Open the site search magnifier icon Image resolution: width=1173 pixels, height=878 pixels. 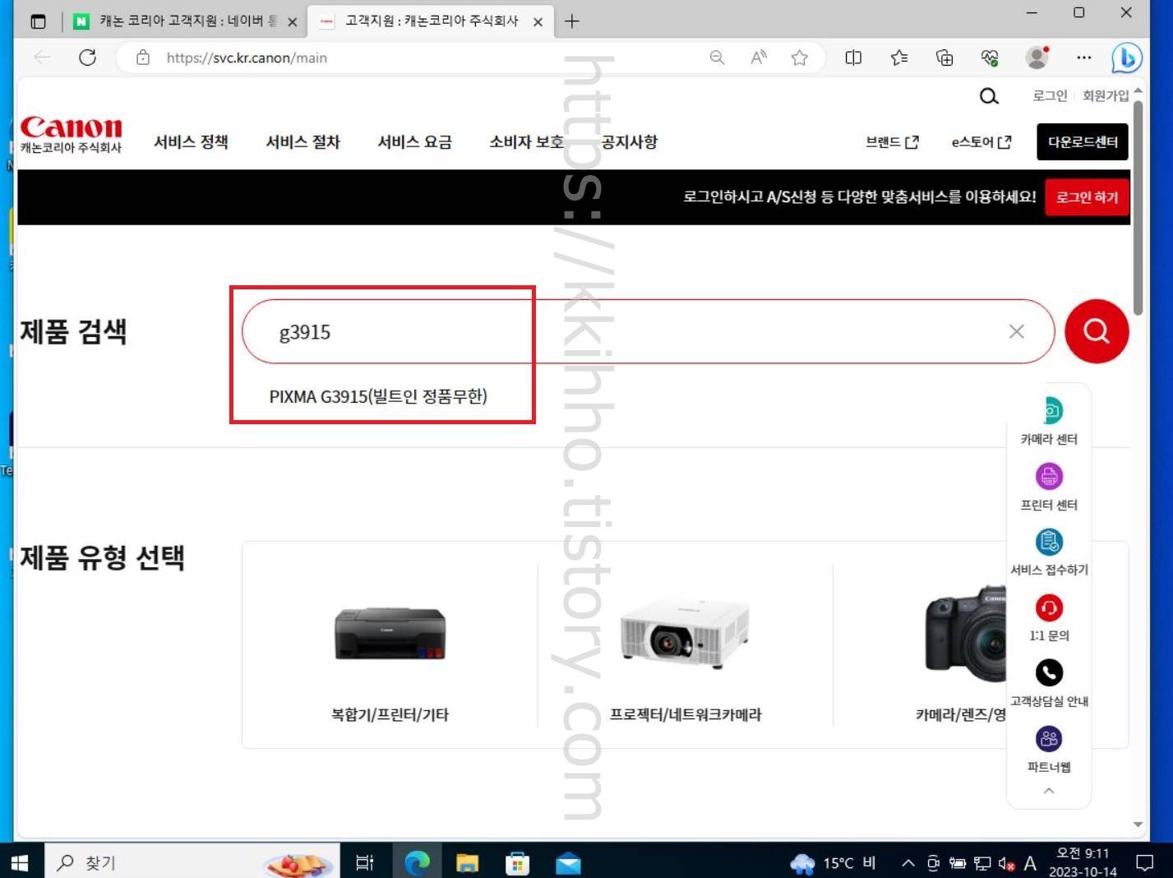989,96
